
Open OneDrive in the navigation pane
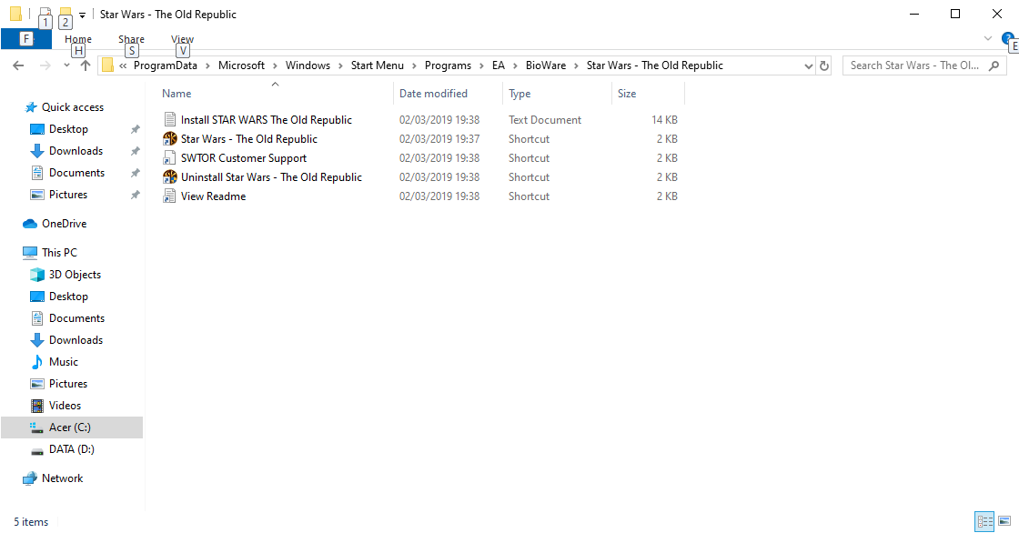pos(64,224)
